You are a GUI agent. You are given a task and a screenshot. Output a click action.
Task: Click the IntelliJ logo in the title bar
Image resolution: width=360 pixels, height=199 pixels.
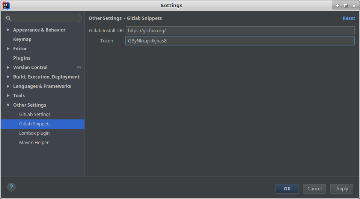pyautogui.click(x=6, y=6)
